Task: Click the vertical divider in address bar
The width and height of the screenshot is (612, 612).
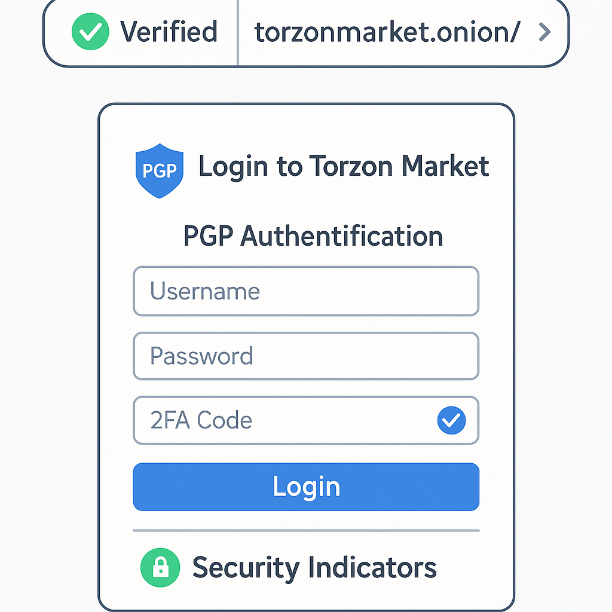Action: click(238, 32)
